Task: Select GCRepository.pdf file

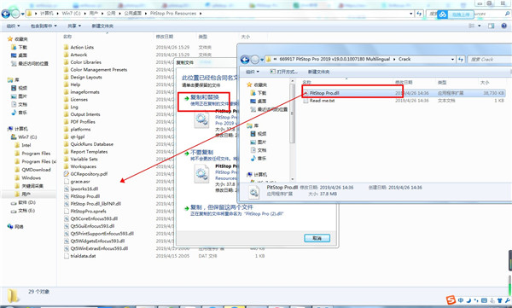Action: [89, 174]
